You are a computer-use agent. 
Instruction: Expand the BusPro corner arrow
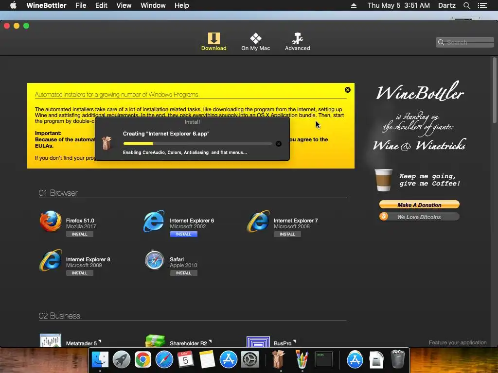294,341
